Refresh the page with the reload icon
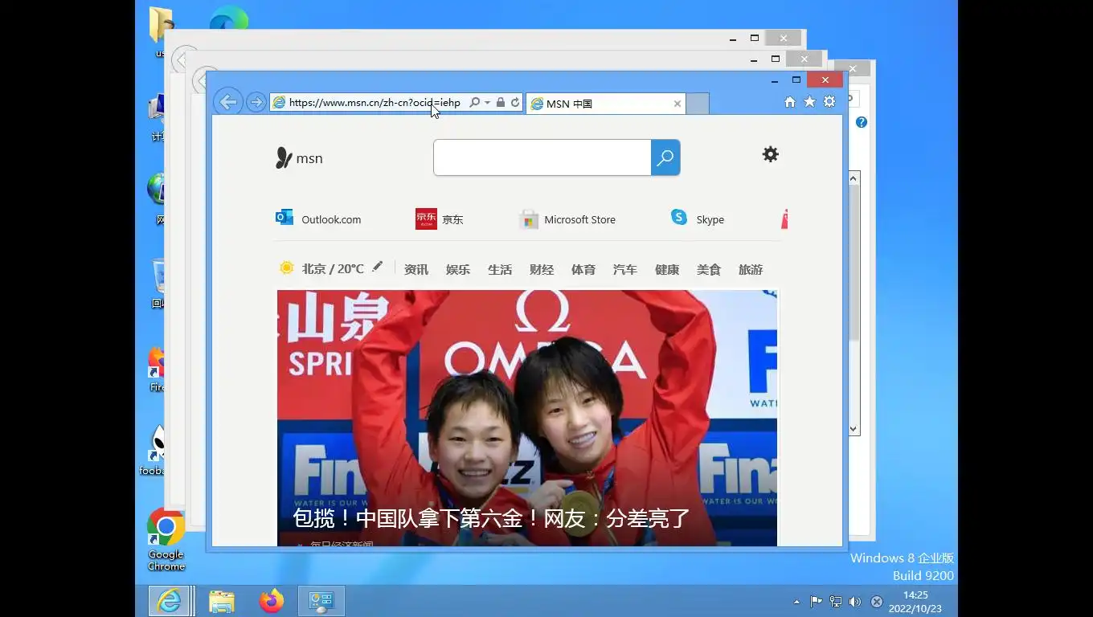The image size is (1093, 617). pos(515,103)
